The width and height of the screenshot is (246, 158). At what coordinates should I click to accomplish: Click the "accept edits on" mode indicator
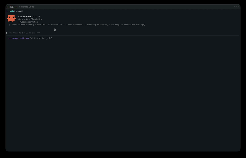(20, 38)
